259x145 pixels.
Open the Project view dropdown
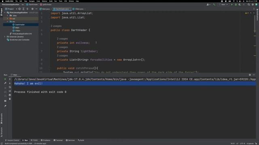11,9
